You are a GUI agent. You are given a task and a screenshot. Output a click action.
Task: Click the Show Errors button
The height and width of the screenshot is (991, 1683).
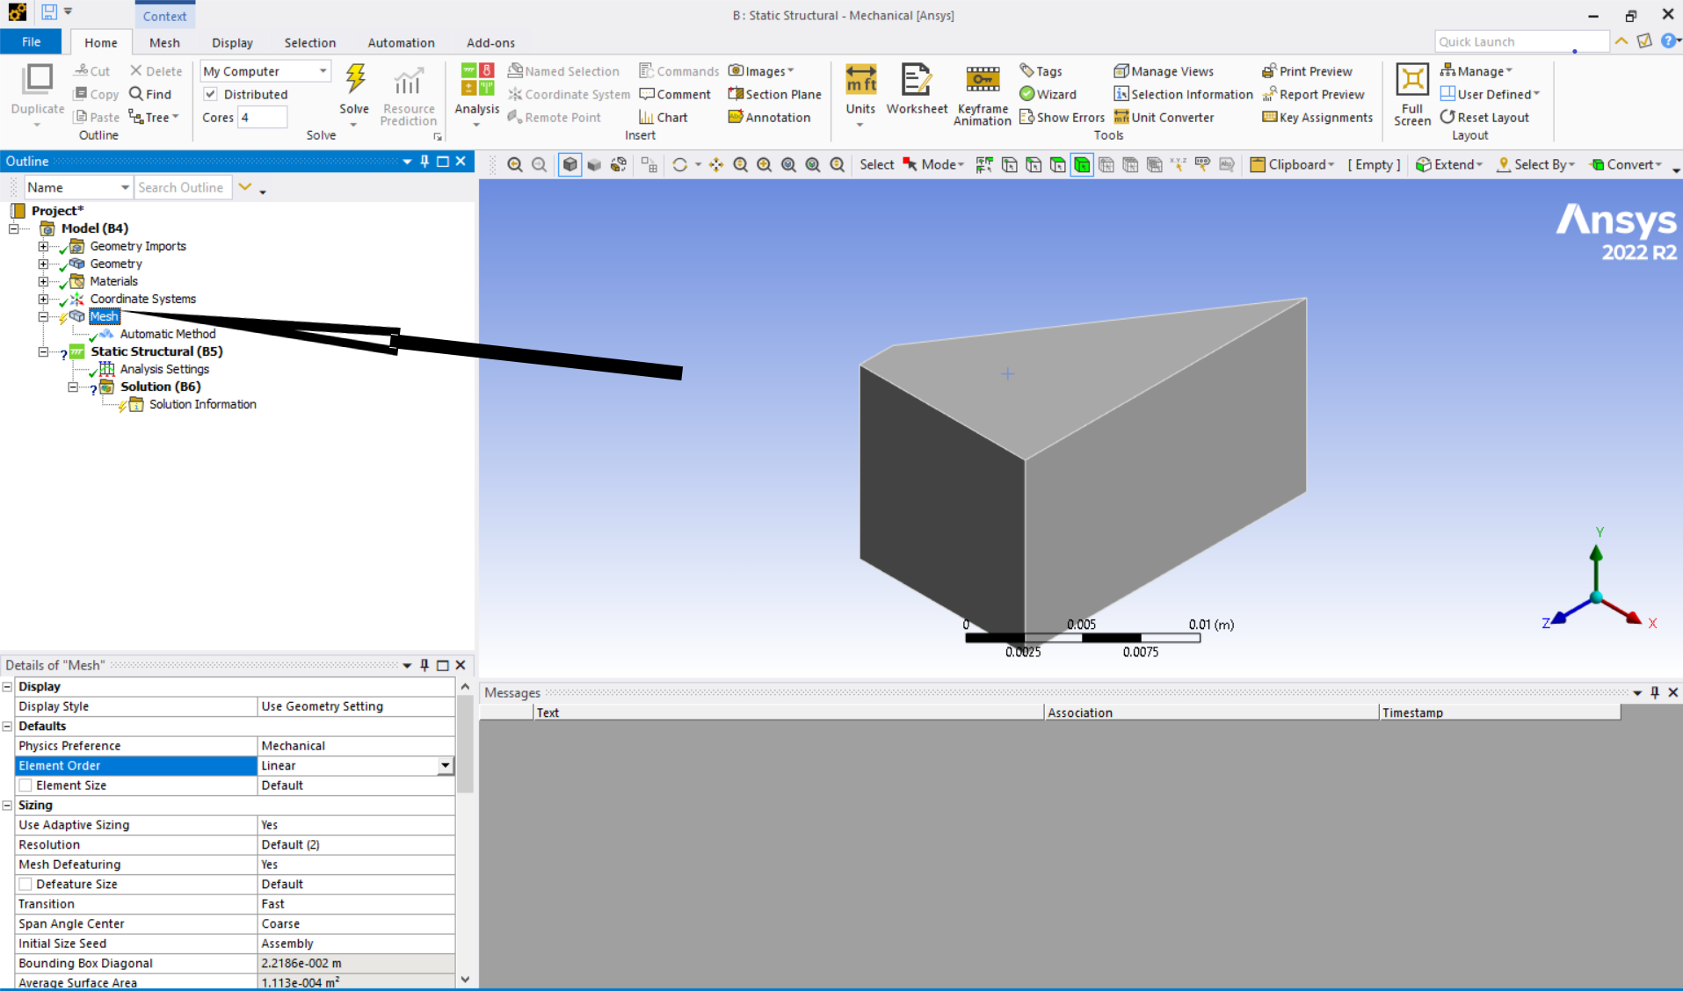[1062, 117]
